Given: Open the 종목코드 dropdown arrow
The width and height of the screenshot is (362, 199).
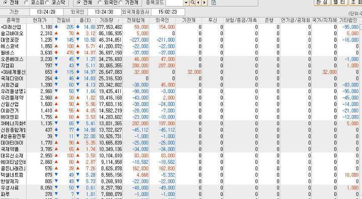Looking at the screenshot, I should pyautogui.click(x=187, y=3).
